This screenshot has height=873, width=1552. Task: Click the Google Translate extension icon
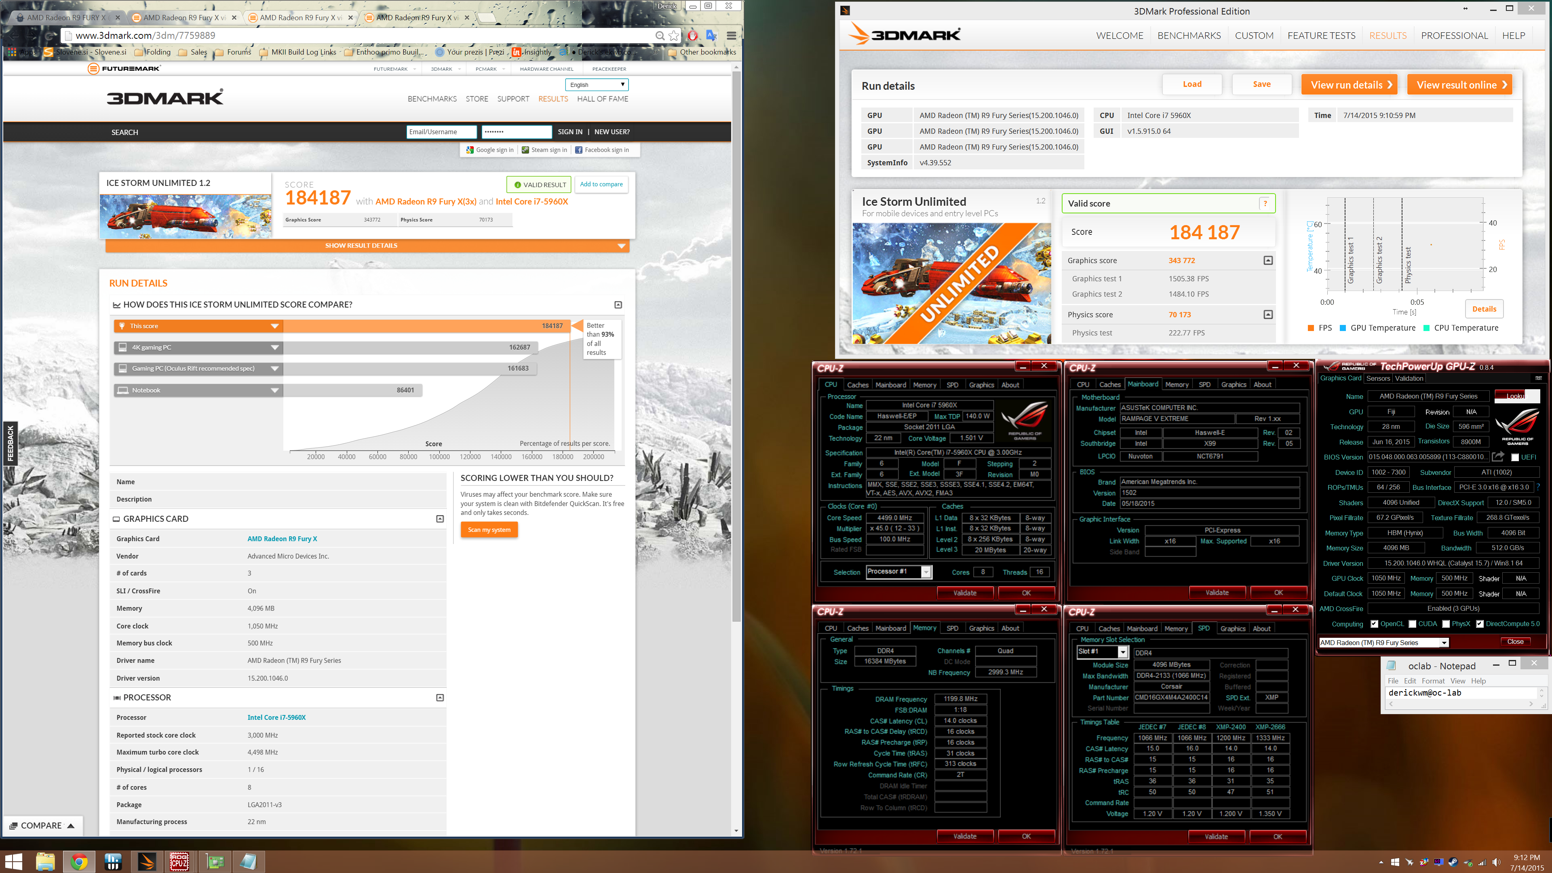point(711,36)
